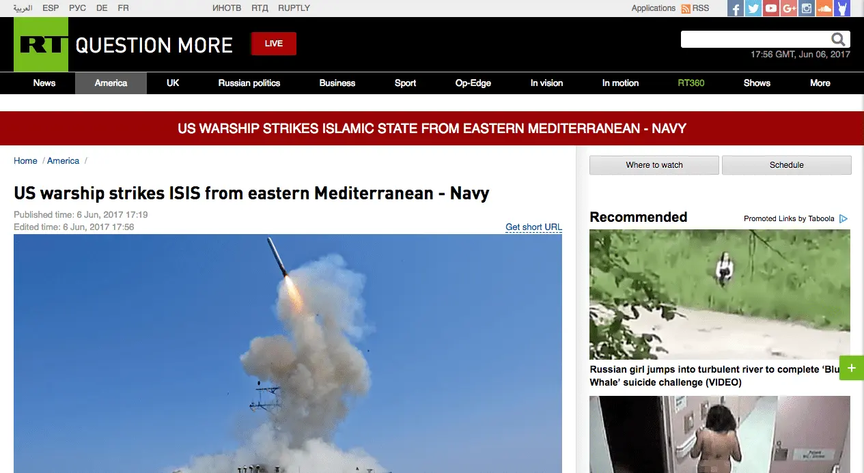Viewport: 864px width, 473px height.
Task: Click the Get short URL link
Action: point(533,227)
